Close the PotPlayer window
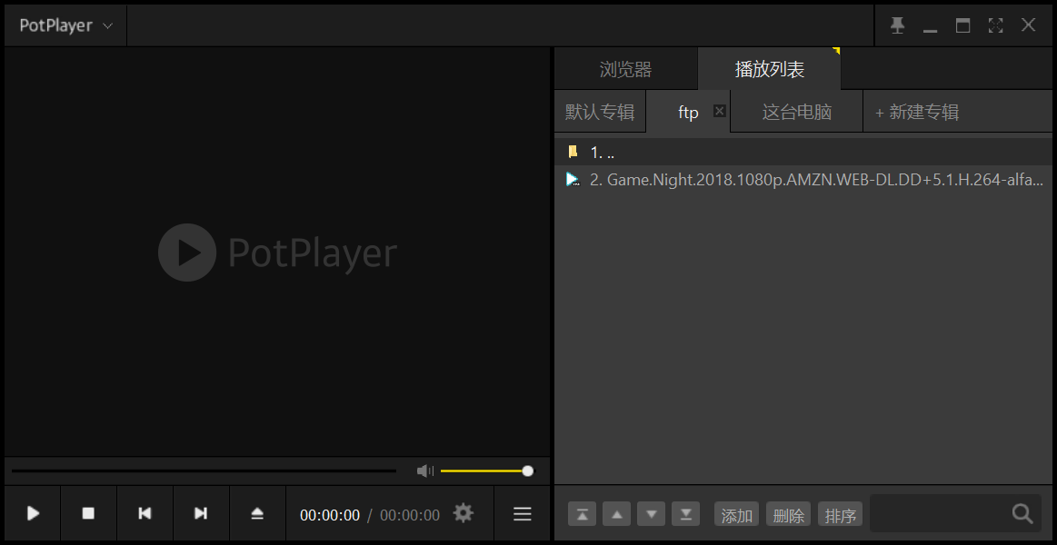The width and height of the screenshot is (1057, 545). pos(1028,25)
